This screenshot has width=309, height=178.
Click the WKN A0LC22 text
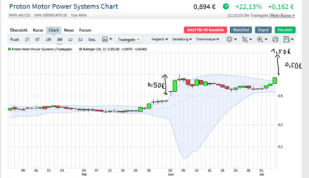[x=19, y=15]
